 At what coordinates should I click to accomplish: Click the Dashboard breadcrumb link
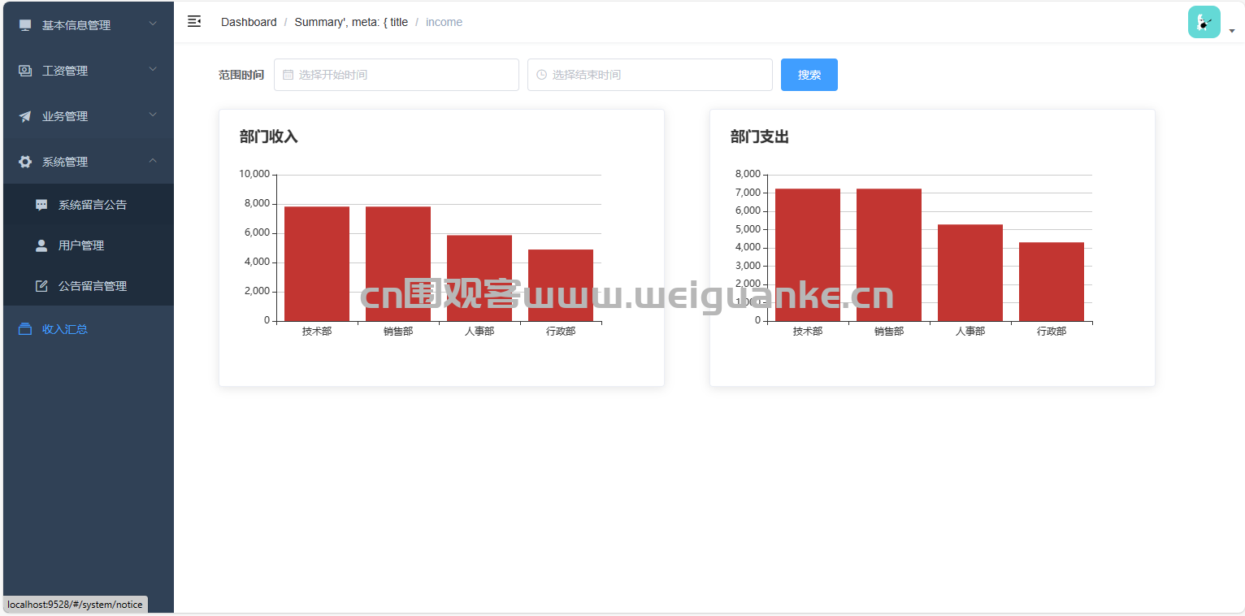tap(249, 22)
